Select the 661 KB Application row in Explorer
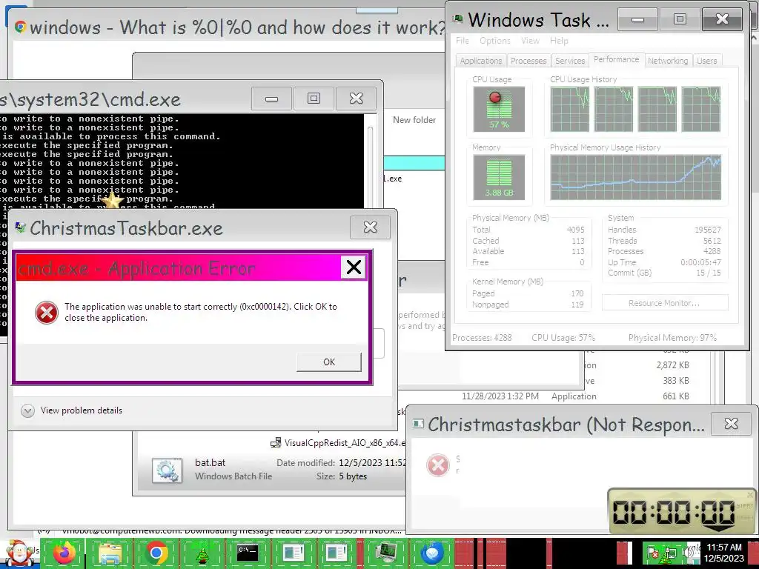 point(576,396)
